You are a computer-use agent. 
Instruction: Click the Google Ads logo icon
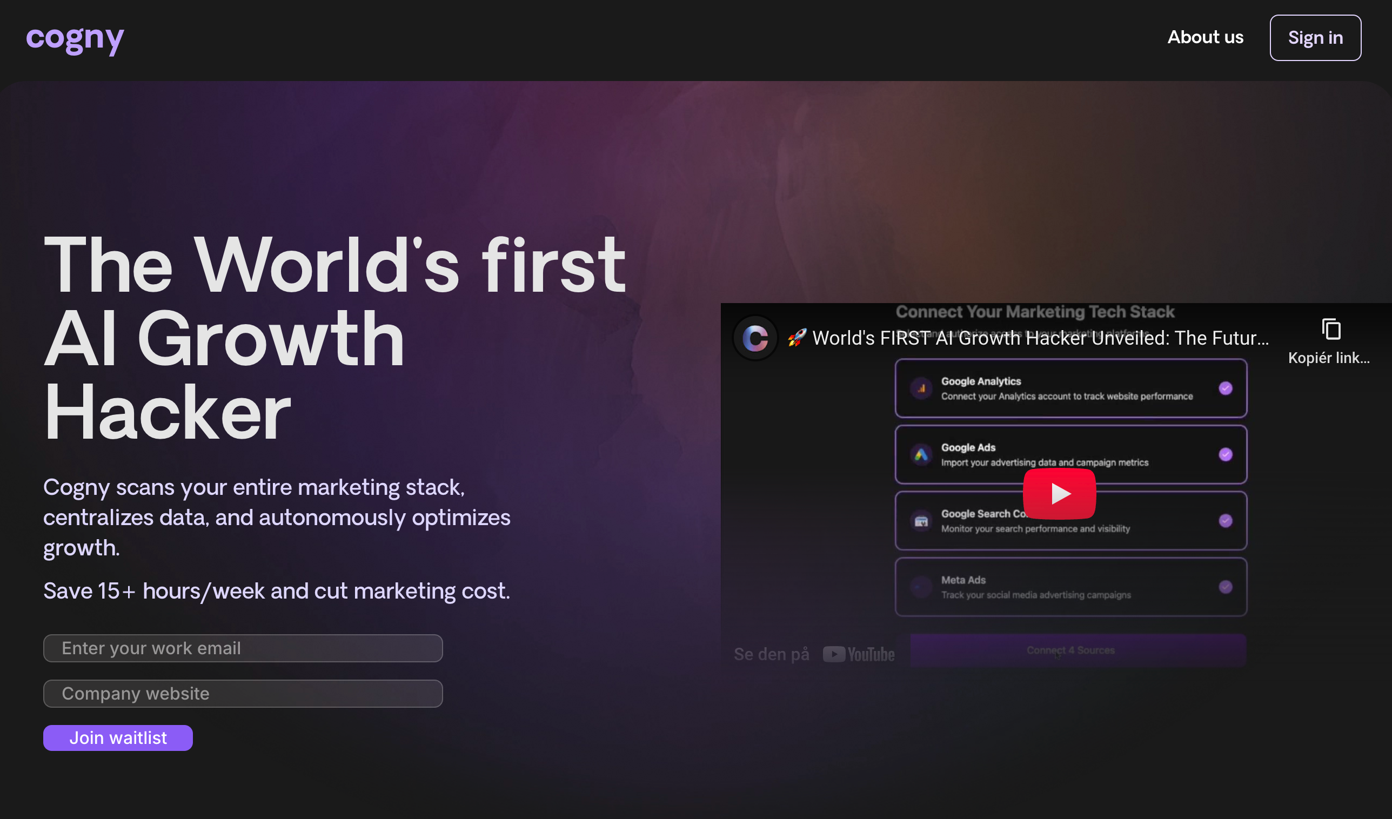(921, 454)
